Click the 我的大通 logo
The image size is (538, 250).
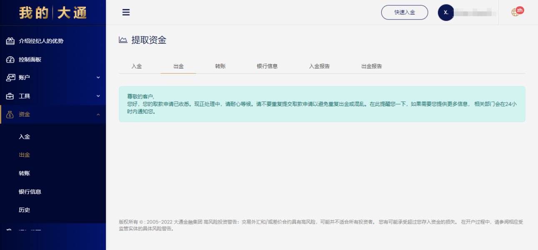[x=53, y=13]
